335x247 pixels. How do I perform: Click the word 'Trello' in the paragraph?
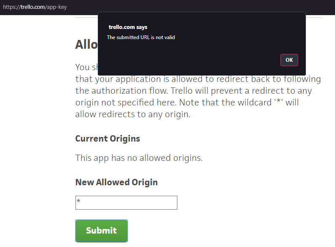pos(181,91)
